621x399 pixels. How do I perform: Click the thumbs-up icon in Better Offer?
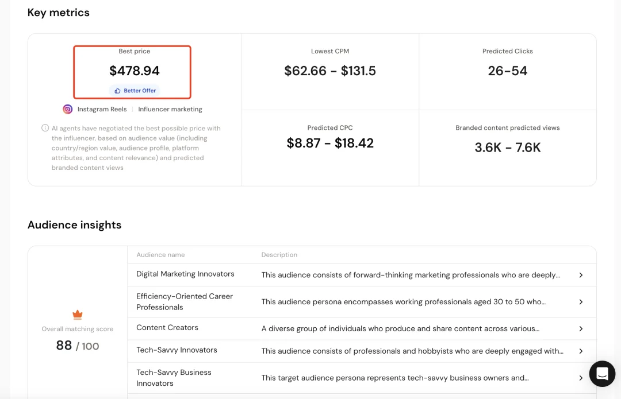click(117, 91)
